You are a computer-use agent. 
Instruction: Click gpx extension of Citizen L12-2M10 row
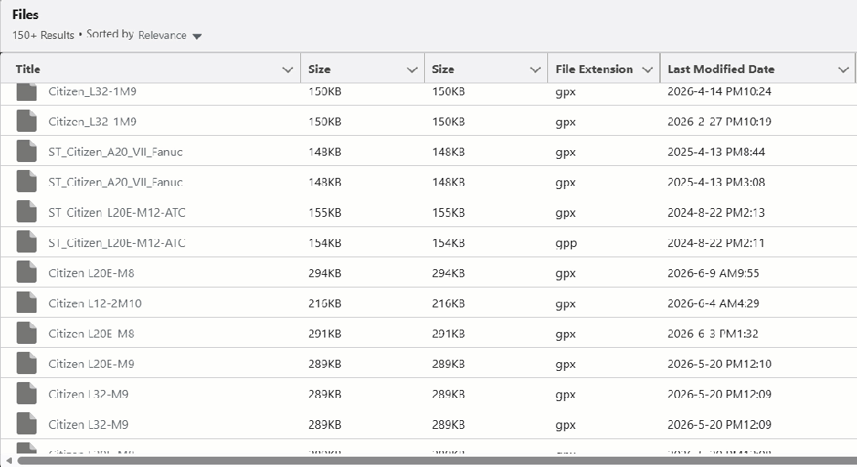pos(566,303)
